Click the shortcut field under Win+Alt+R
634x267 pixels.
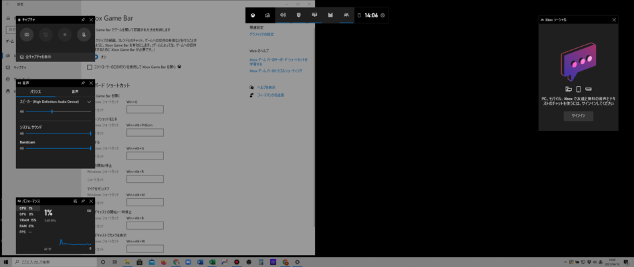144,179
